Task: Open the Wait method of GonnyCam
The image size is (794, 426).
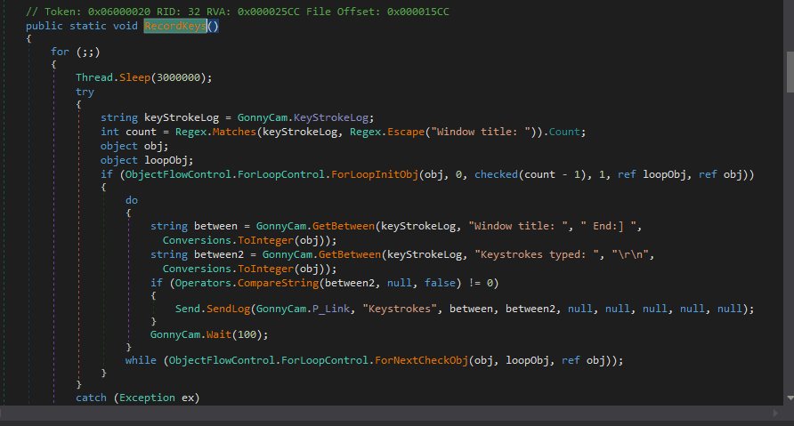Action: 219,334
